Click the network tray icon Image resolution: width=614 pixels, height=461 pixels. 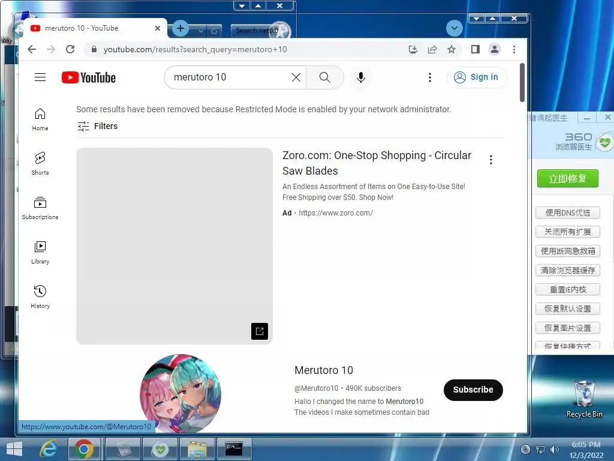[540, 450]
